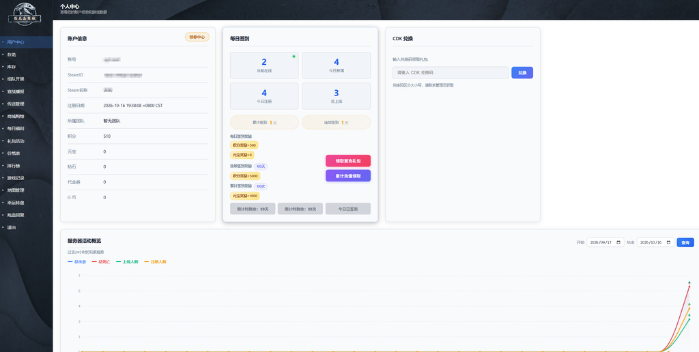Go to 排行榜 page
The width and height of the screenshot is (699, 352).
click(x=27, y=166)
